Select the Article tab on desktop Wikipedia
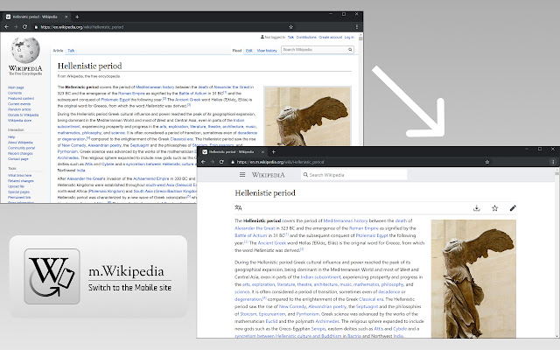The height and width of the screenshot is (350, 560). (x=58, y=51)
